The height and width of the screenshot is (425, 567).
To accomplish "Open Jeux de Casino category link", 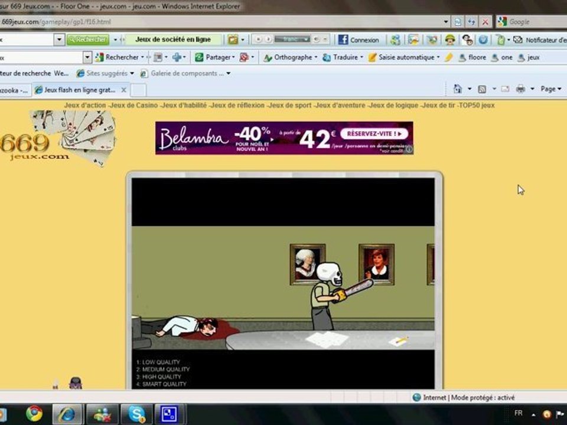I will [x=133, y=105].
